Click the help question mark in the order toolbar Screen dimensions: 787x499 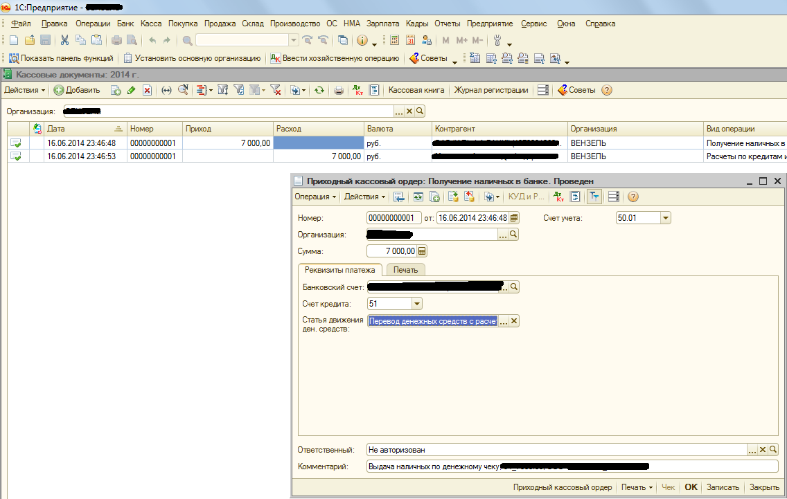click(x=633, y=197)
